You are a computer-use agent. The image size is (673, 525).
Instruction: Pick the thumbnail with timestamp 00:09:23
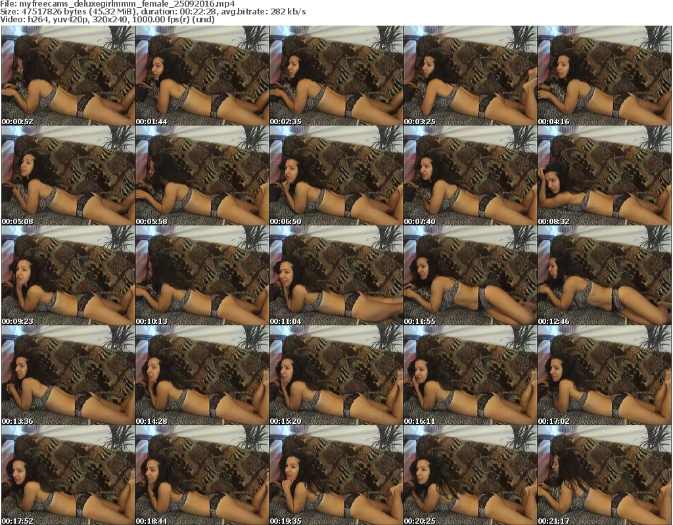(x=68, y=275)
